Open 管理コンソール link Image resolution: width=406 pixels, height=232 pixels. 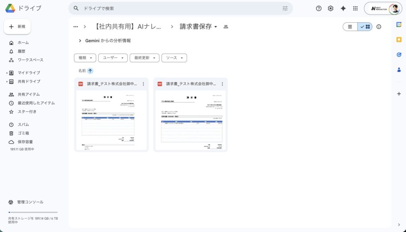point(30,202)
